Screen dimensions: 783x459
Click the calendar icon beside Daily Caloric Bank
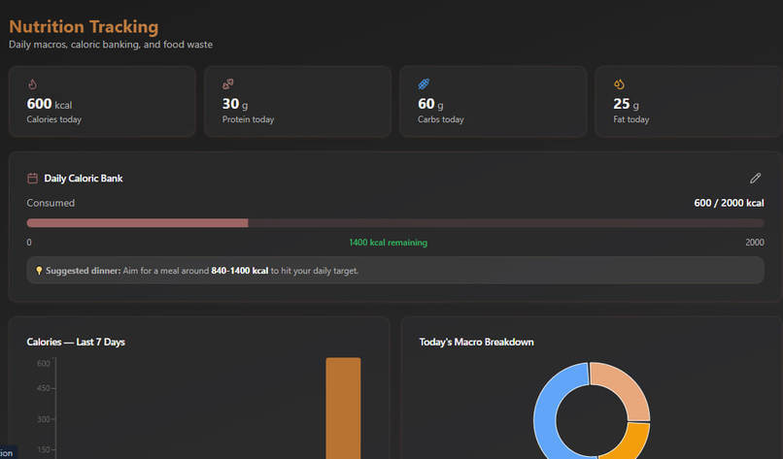point(32,179)
